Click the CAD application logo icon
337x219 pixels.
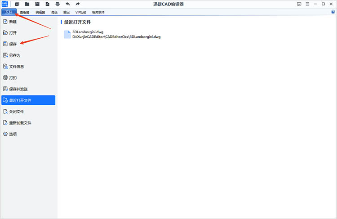tap(4, 4)
